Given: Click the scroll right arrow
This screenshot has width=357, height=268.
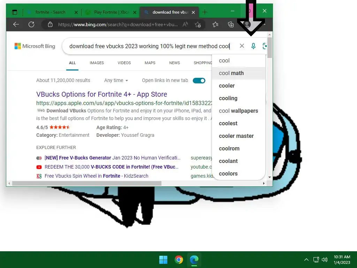Looking at the screenshot, I should coord(264,183).
